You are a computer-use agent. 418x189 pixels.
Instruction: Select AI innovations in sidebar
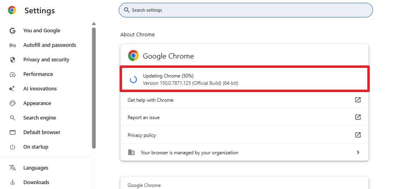click(x=40, y=89)
